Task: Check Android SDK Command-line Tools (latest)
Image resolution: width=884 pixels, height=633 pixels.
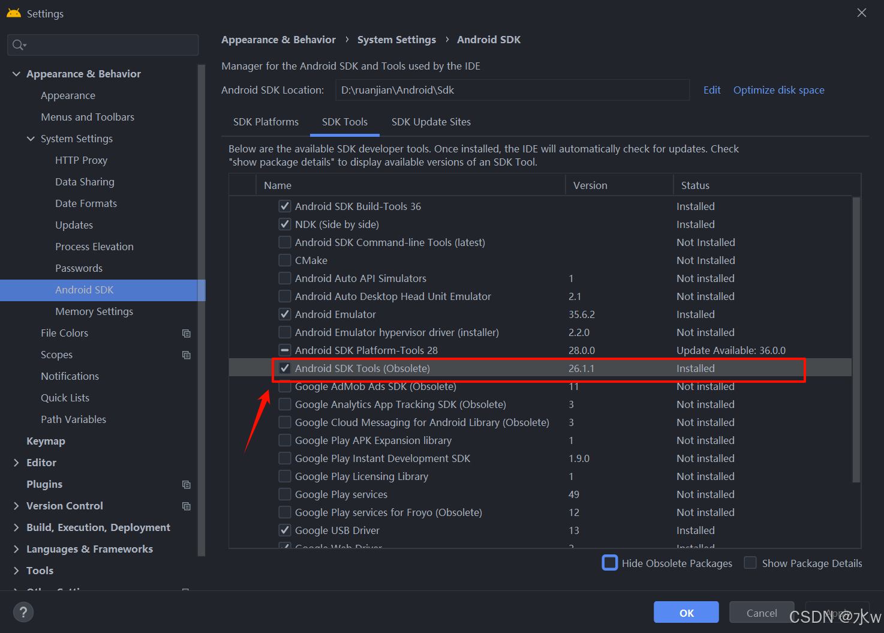Action: coord(285,242)
